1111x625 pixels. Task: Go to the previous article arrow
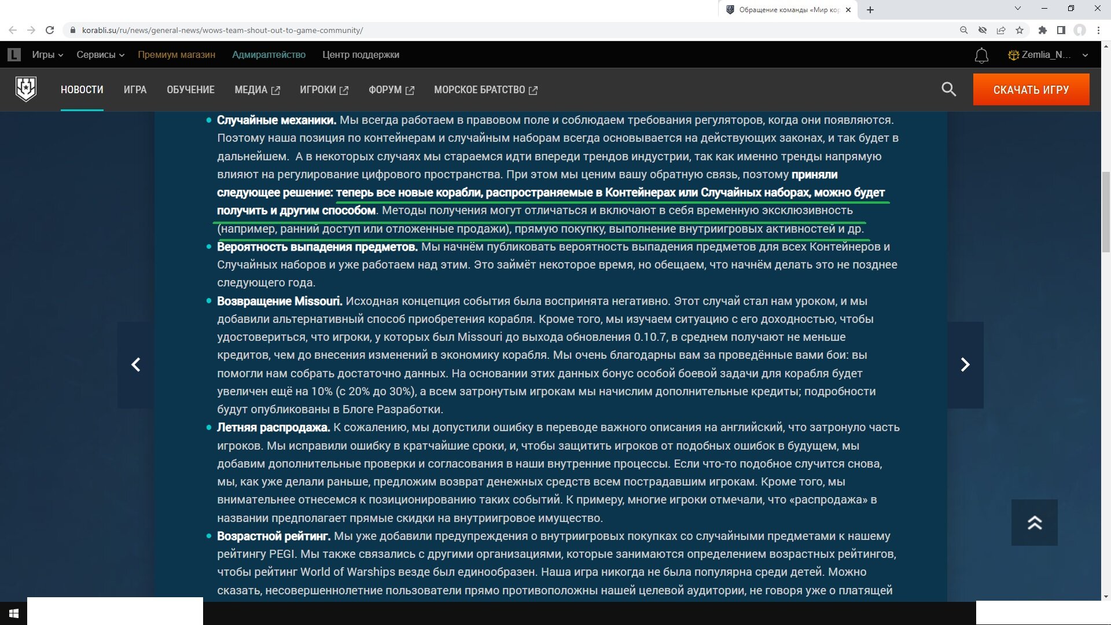[136, 365]
